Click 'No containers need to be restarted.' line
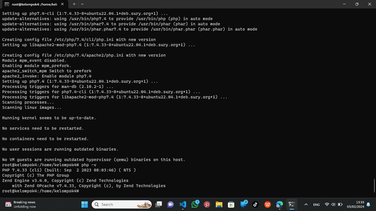Screen dimensions: 376x211 click(x=45, y=139)
